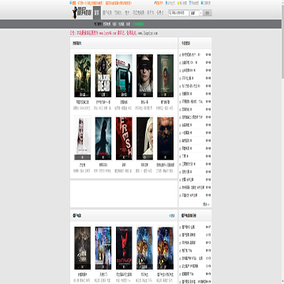
Task: Select the highlighted home tab in the navigation bar
Action: 97,13
